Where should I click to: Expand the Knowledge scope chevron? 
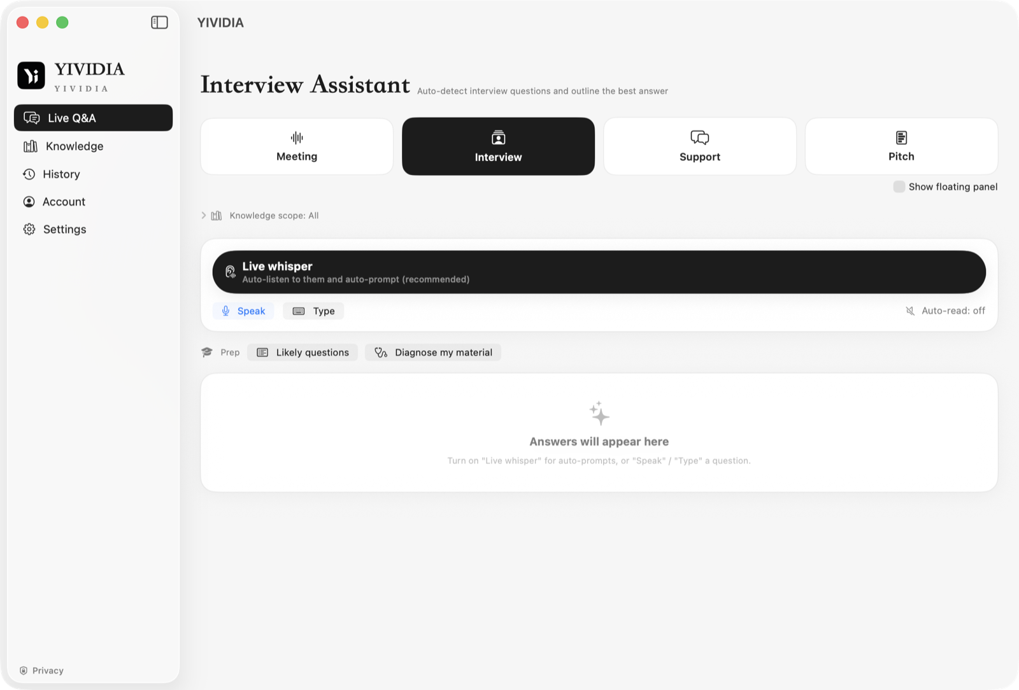point(204,215)
